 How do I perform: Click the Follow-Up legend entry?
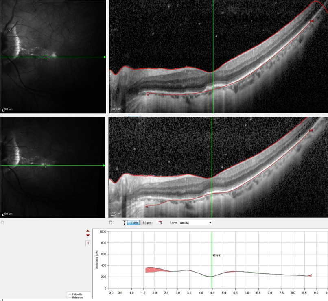point(76,294)
